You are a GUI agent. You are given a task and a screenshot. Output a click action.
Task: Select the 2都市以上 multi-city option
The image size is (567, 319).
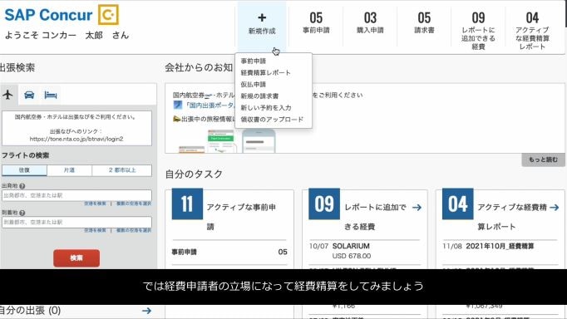[122, 170]
